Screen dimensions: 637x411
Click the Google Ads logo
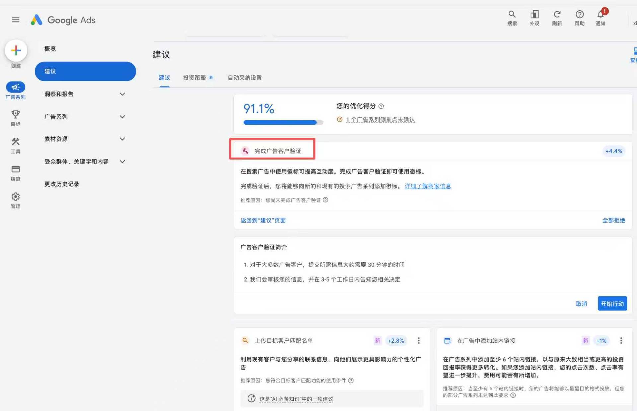click(x=63, y=20)
